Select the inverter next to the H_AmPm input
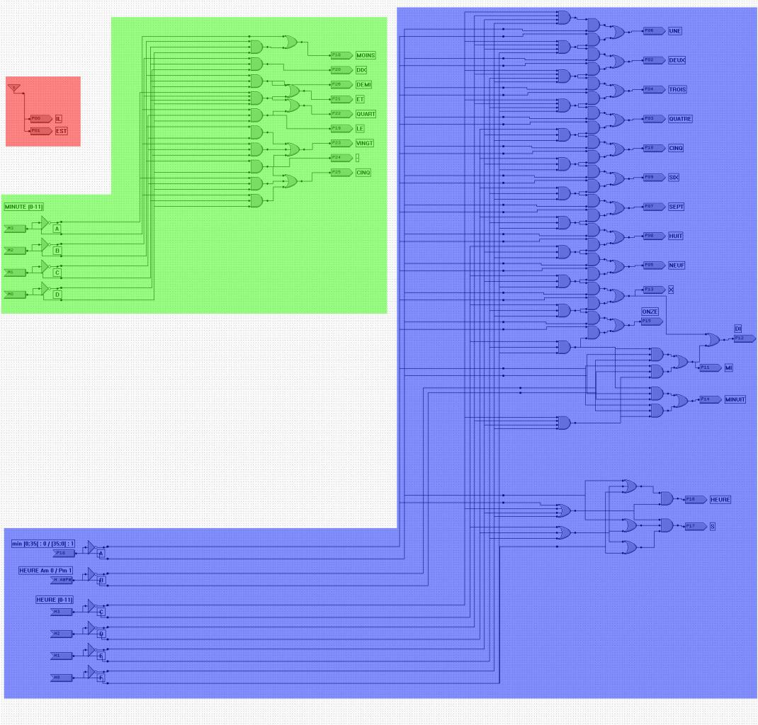 click(91, 574)
